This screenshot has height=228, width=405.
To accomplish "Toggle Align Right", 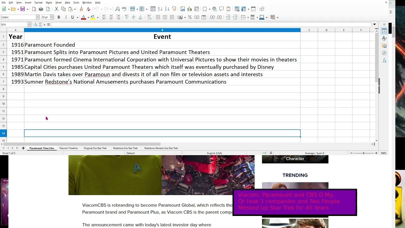I will (118, 17).
